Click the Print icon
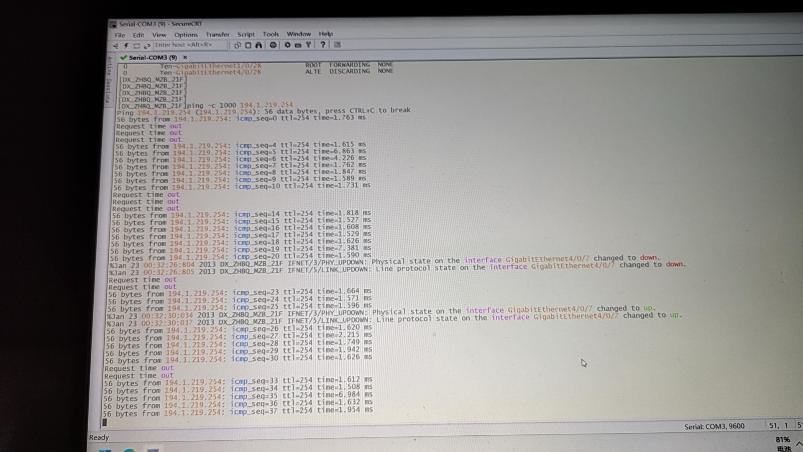Image resolution: width=803 pixels, height=452 pixels. point(273,45)
